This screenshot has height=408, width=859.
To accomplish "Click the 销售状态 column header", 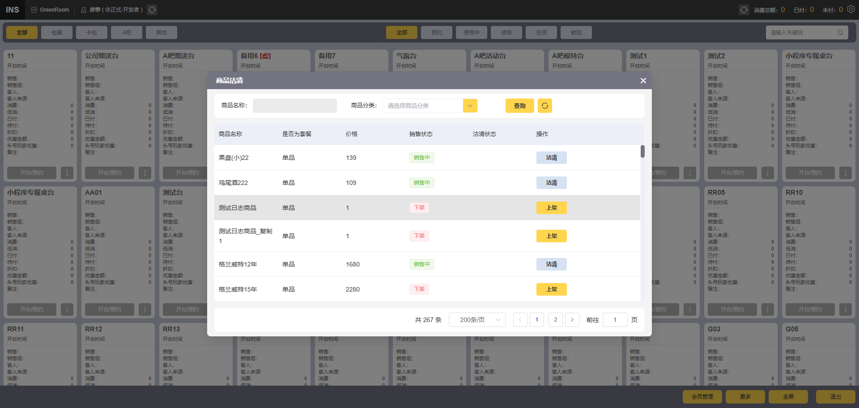I will (421, 134).
